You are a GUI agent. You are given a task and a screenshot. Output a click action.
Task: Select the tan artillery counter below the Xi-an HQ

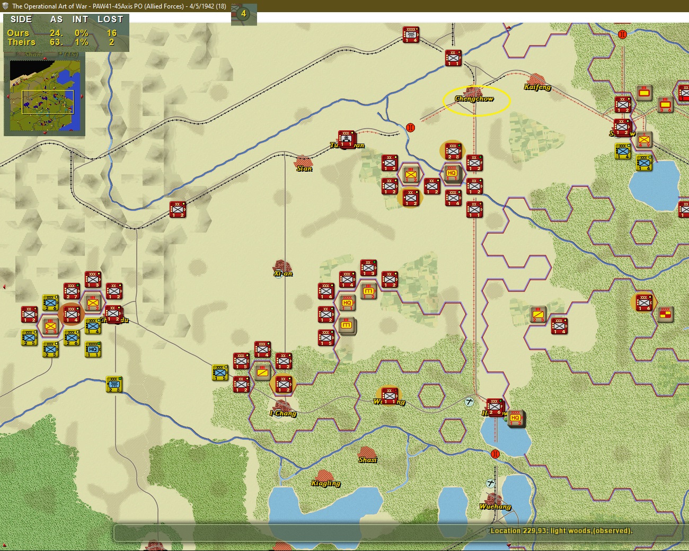coord(347,325)
